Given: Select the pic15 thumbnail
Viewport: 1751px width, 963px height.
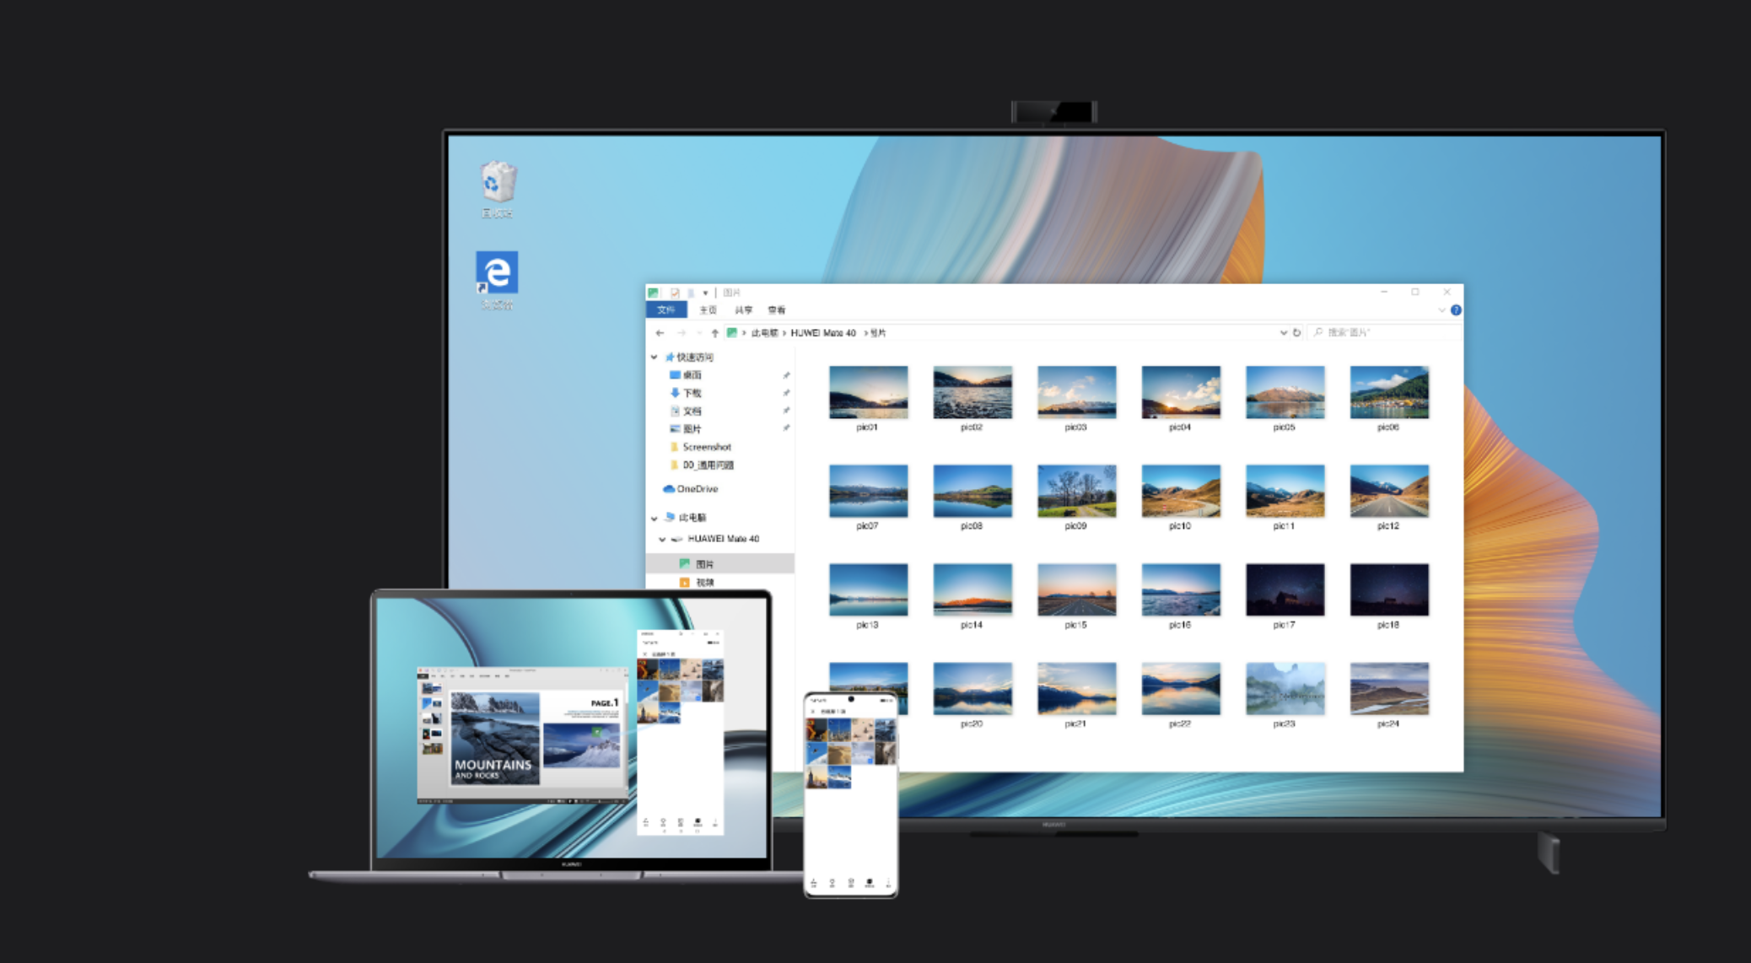Looking at the screenshot, I should (1076, 589).
